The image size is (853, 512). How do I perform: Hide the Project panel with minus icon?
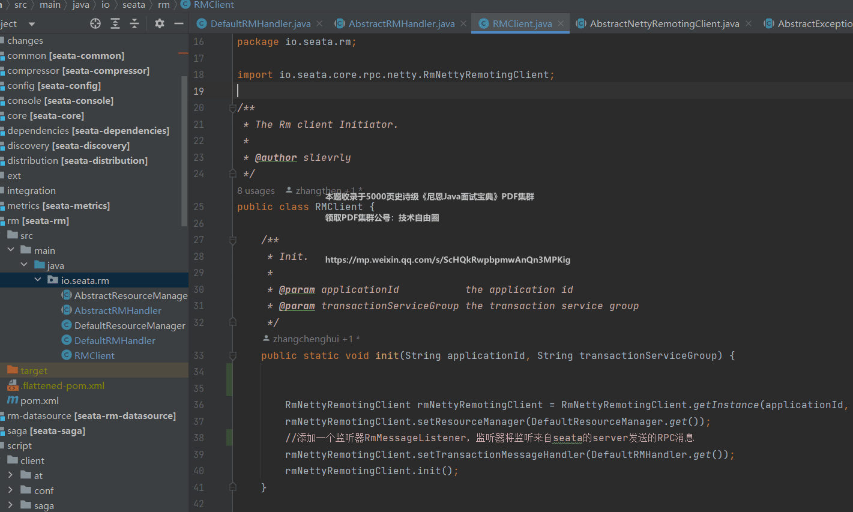178,23
